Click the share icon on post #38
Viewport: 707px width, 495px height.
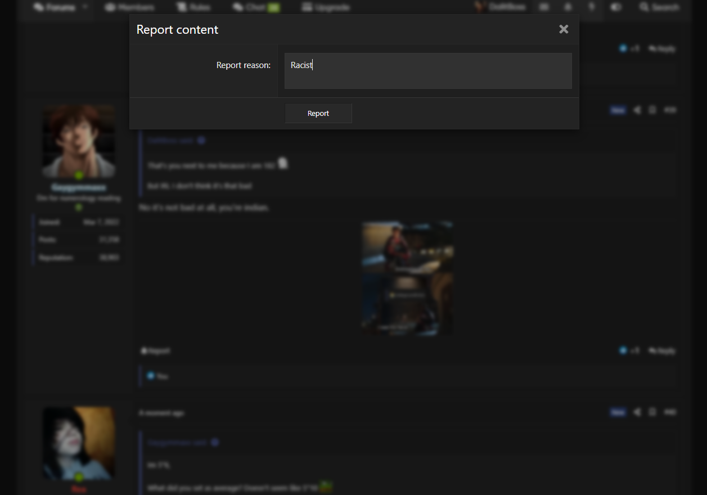click(x=637, y=110)
